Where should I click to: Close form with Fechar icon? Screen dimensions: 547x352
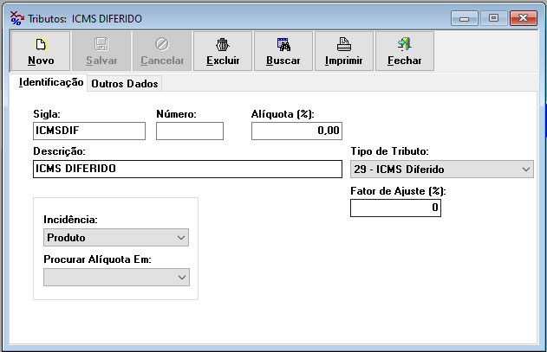click(404, 45)
